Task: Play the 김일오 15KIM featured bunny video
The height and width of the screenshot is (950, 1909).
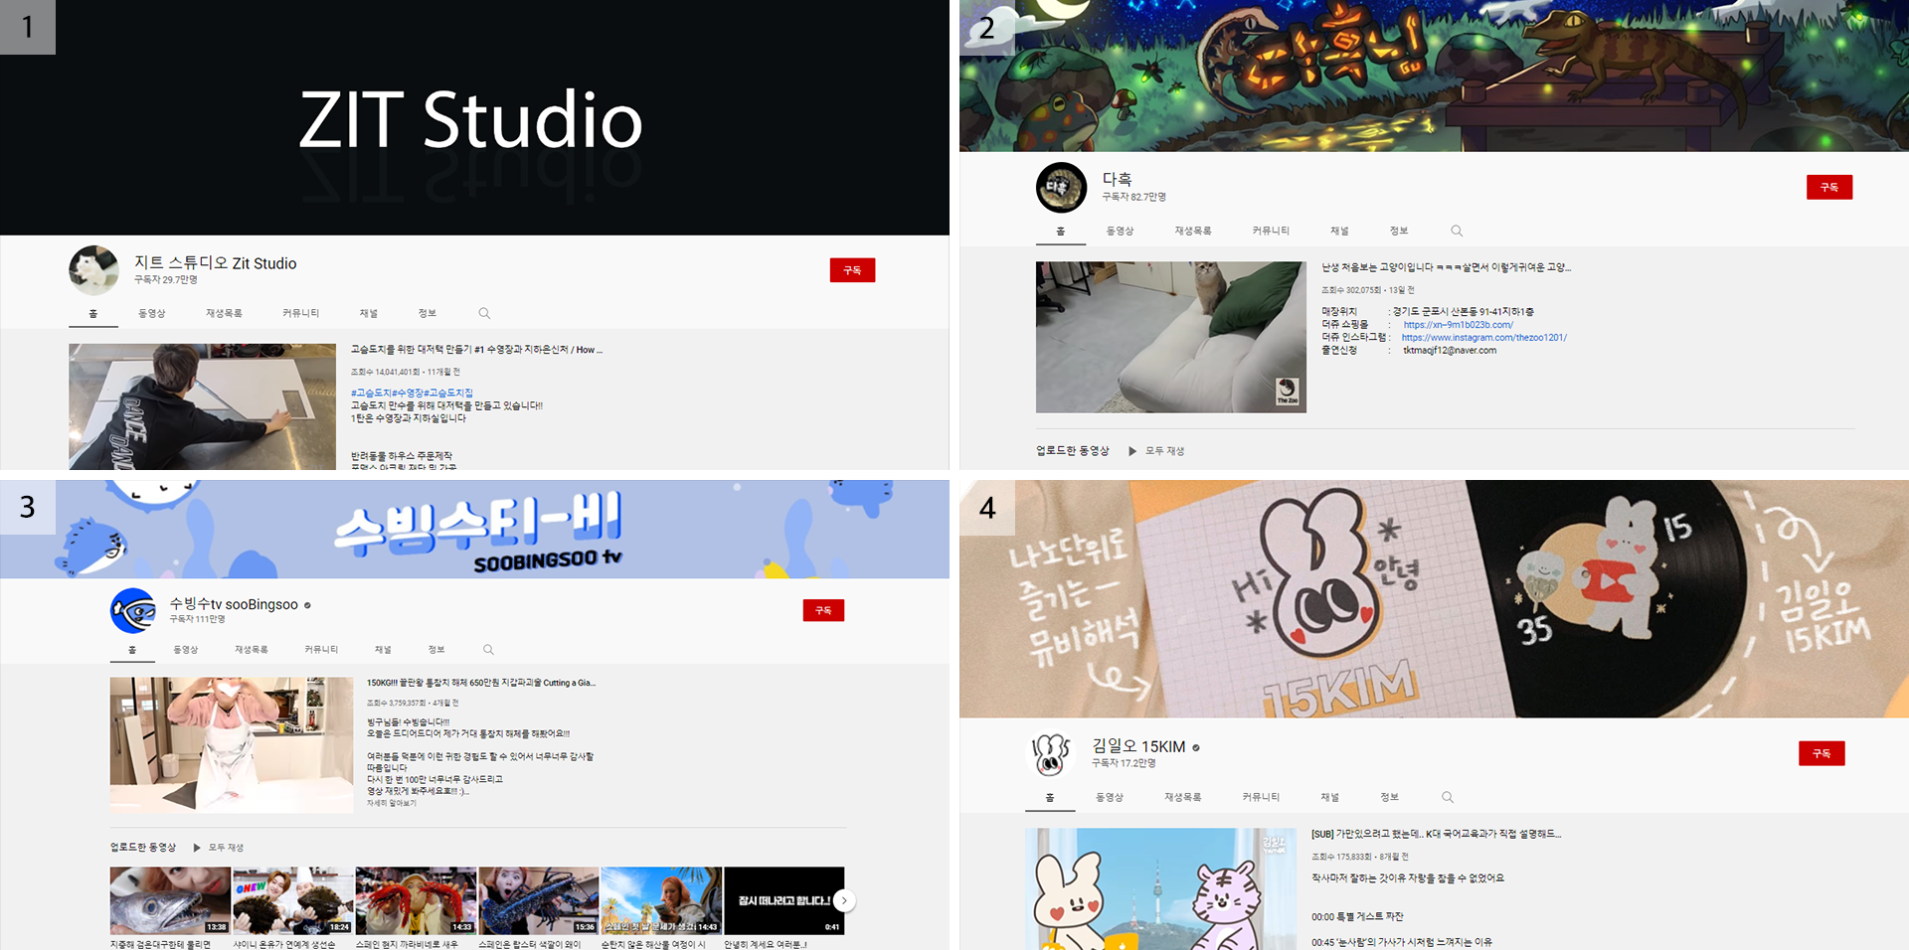Action: [1160, 888]
